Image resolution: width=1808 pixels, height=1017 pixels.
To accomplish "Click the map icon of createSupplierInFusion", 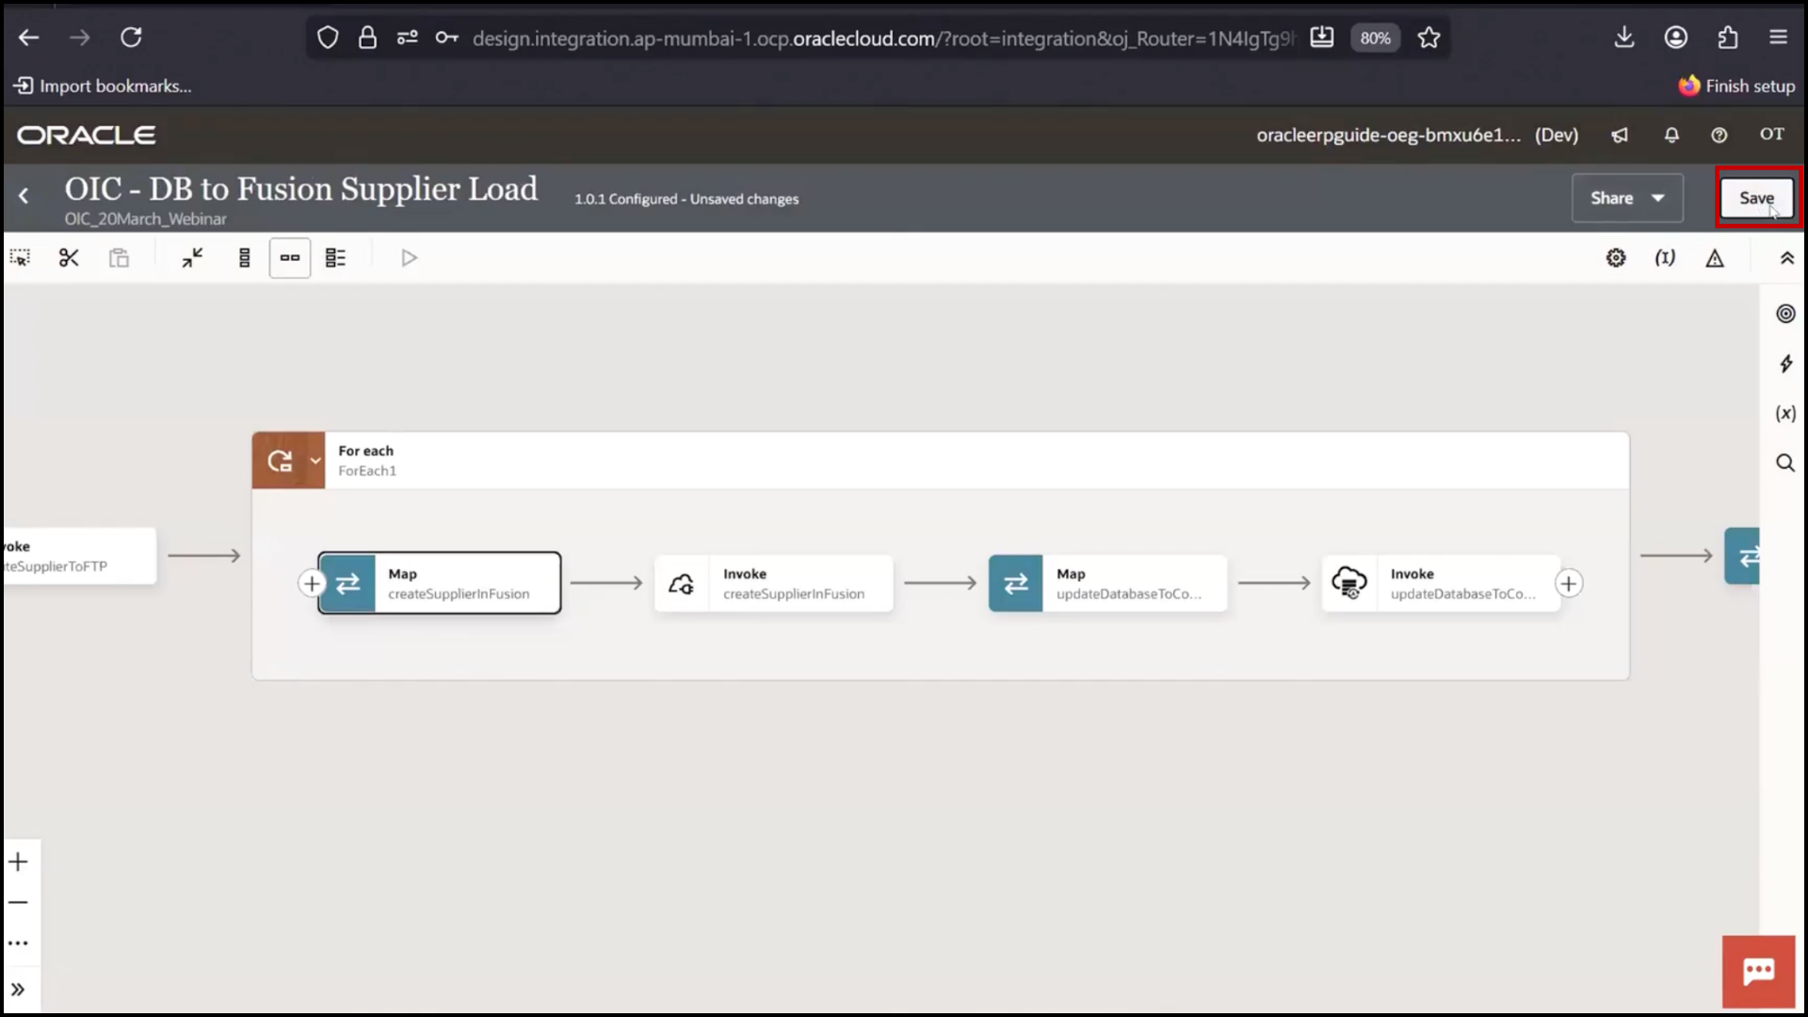I will point(347,584).
